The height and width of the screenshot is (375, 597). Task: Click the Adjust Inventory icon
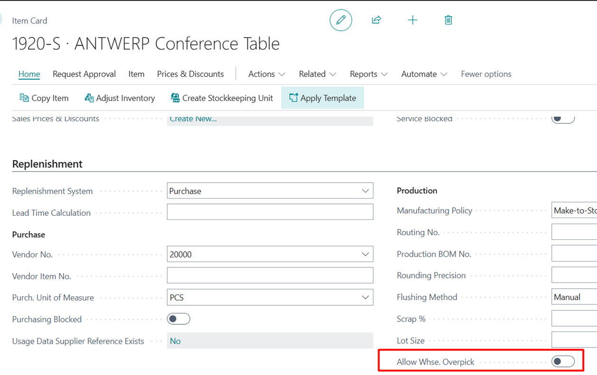89,98
